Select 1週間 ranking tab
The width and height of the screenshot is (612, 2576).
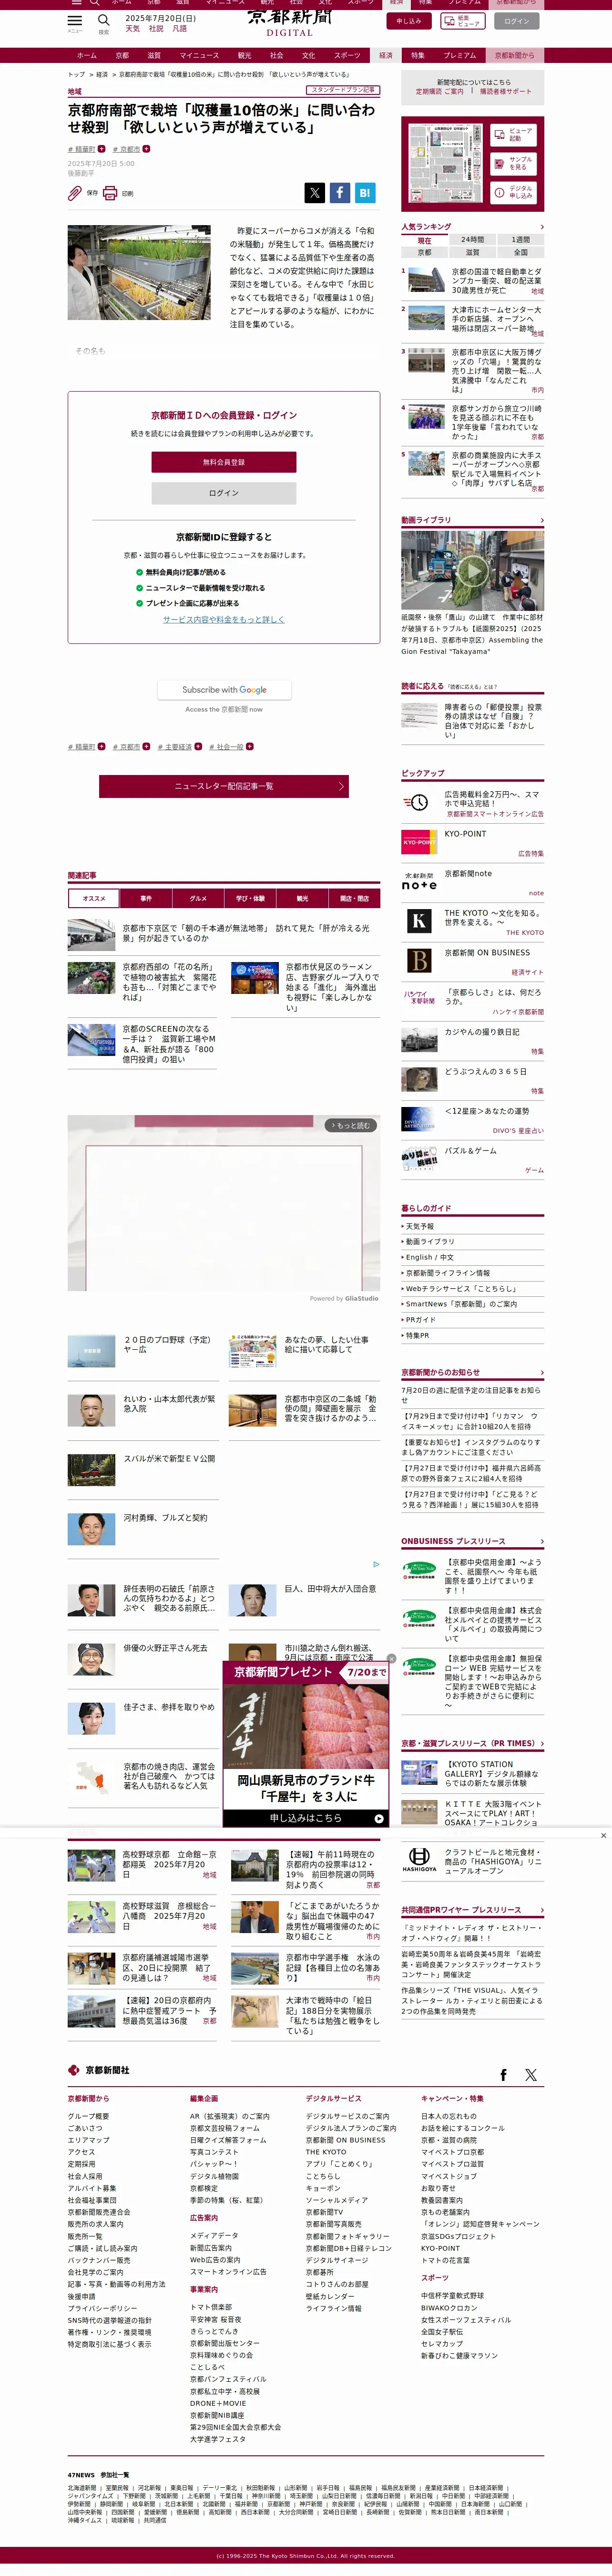pyautogui.click(x=521, y=240)
